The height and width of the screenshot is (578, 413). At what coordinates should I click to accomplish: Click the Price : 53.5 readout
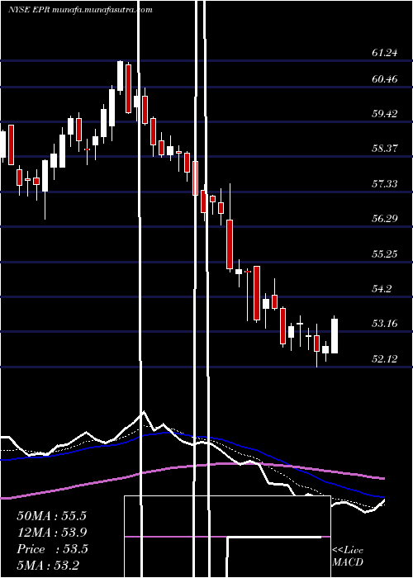(x=52, y=549)
